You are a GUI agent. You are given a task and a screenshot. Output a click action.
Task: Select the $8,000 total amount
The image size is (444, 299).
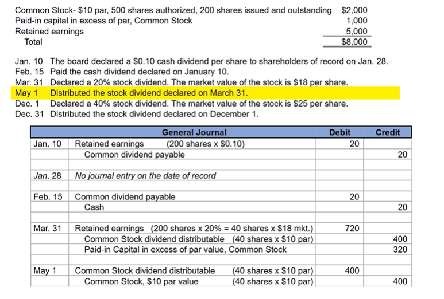click(354, 42)
